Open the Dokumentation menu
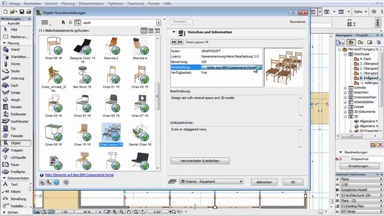The height and width of the screenshot is (216, 384). coord(91,4)
